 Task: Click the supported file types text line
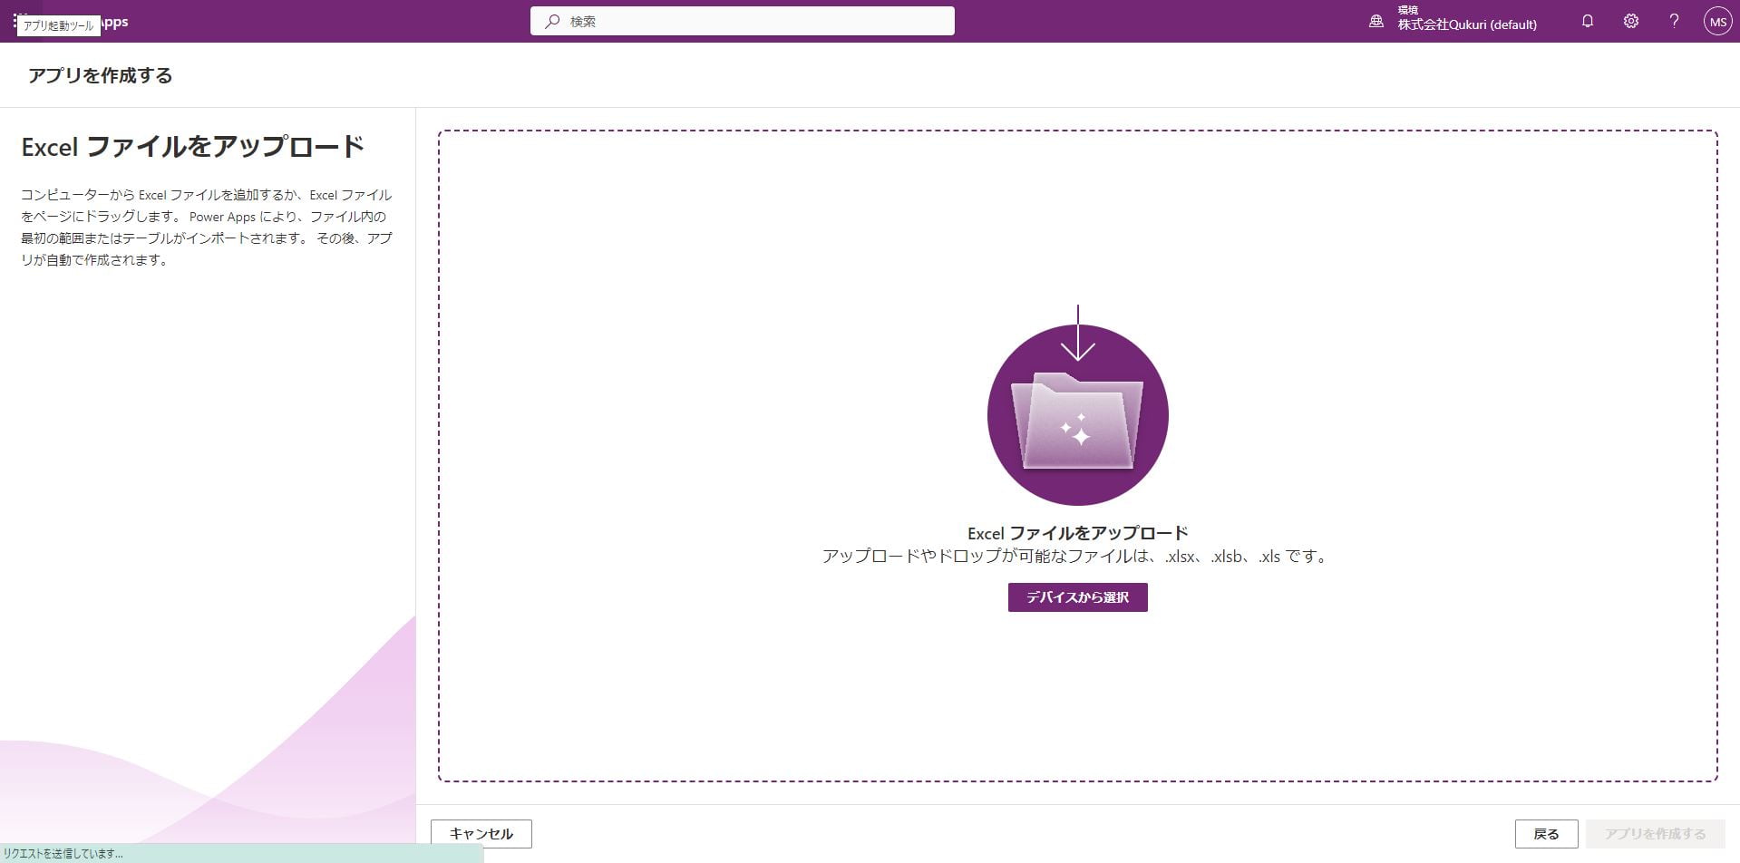pyautogui.click(x=1076, y=557)
